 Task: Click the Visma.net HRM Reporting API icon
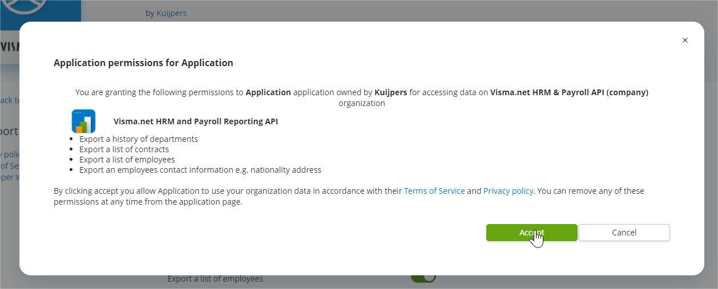(x=83, y=121)
